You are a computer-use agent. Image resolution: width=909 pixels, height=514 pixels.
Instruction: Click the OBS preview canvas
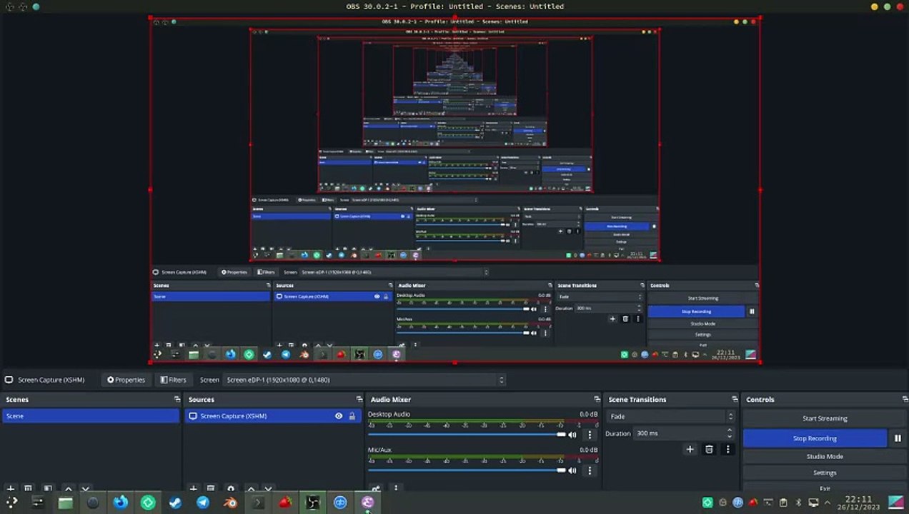point(454,190)
